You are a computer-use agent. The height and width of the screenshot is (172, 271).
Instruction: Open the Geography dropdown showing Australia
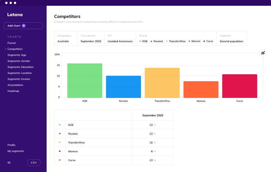coord(66,38)
